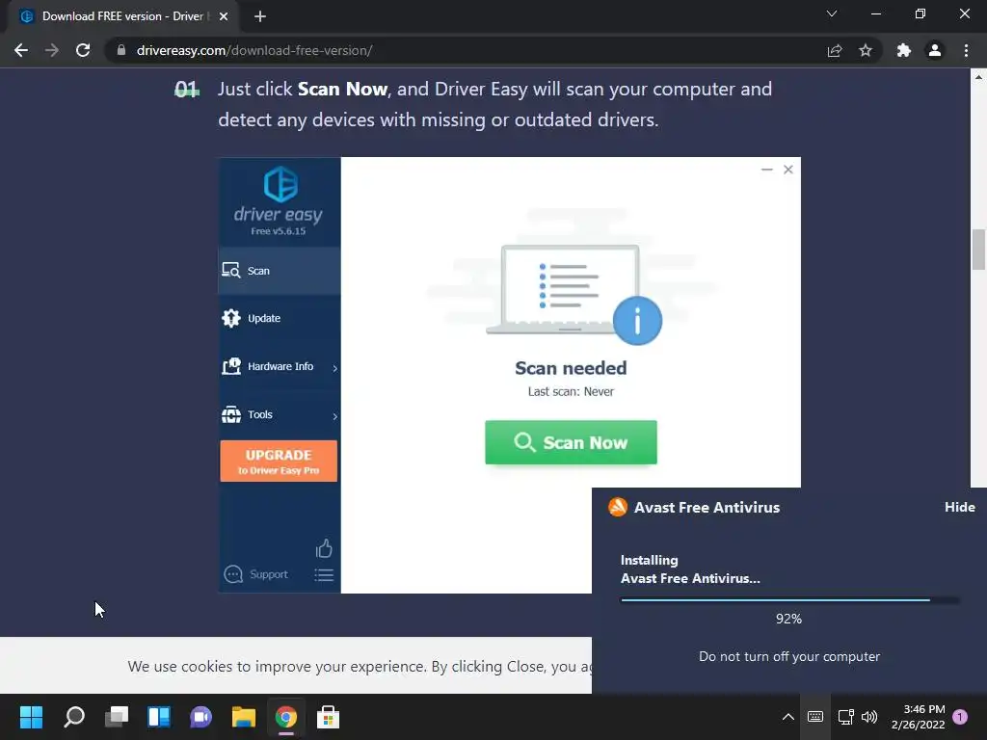This screenshot has height=740, width=987.
Task: Expand the Hardware Info chevron
Action: 334,367
